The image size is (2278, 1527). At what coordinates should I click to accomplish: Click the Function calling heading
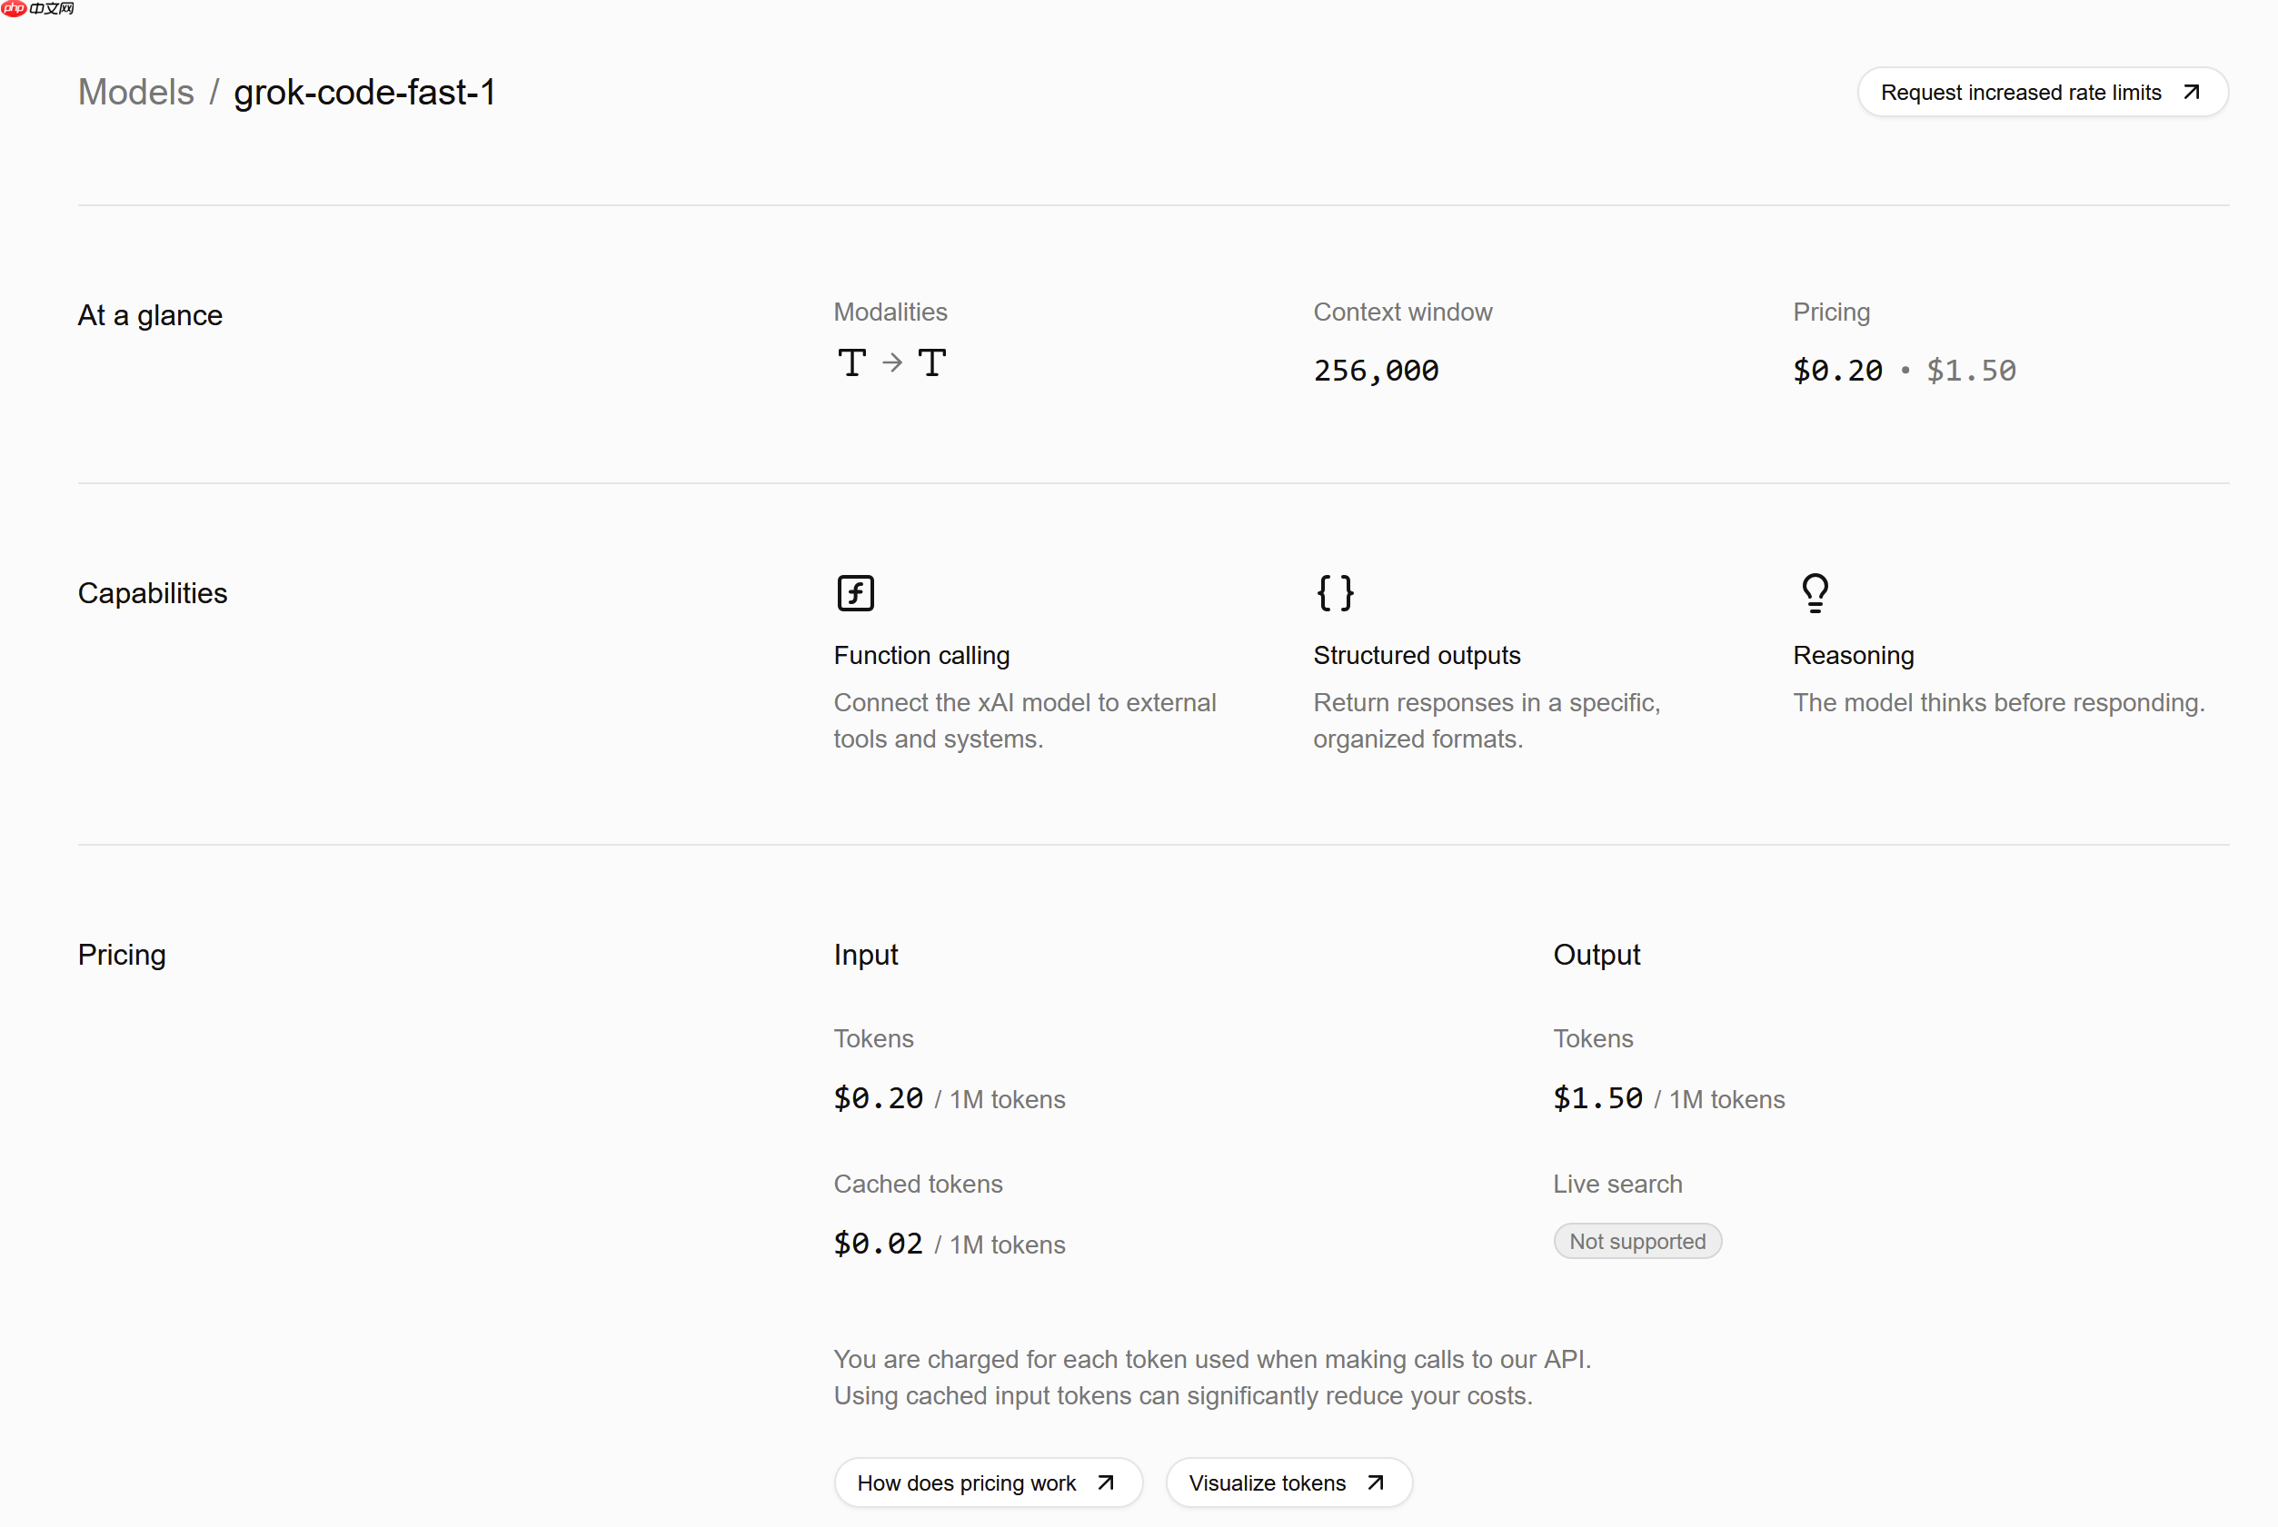(x=920, y=656)
